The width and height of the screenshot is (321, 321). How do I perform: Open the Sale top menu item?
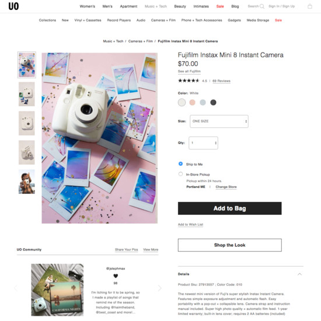(x=220, y=6)
